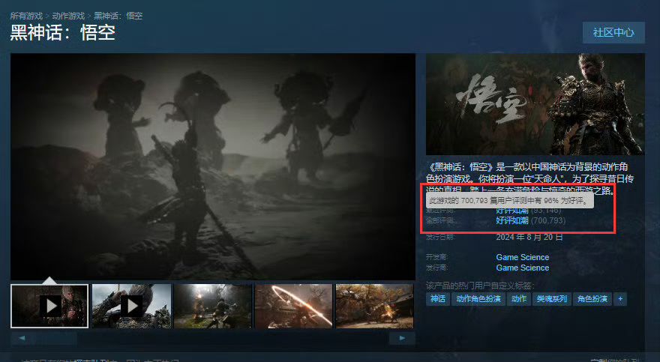Open the publisher Game Science link
This screenshot has height=362, width=660.
coord(522,268)
